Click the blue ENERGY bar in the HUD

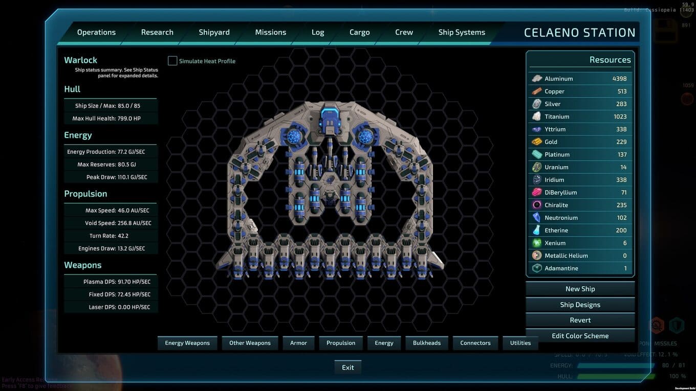point(616,365)
